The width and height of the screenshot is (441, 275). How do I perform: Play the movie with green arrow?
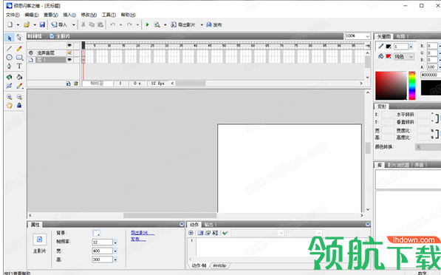[147, 25]
